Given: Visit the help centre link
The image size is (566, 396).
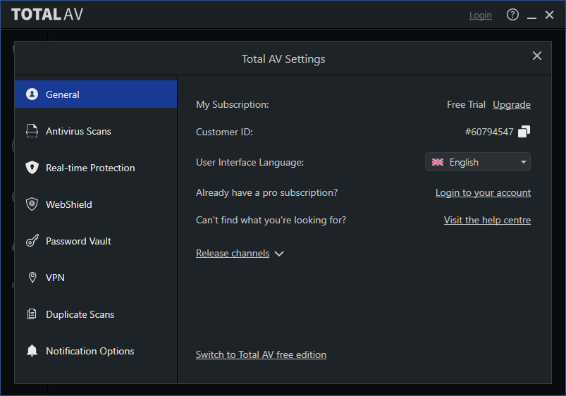Looking at the screenshot, I should (x=487, y=220).
